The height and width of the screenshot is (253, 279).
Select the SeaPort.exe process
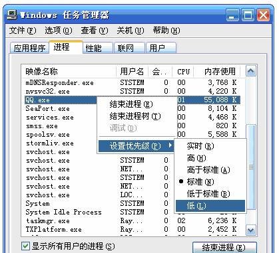(47, 108)
